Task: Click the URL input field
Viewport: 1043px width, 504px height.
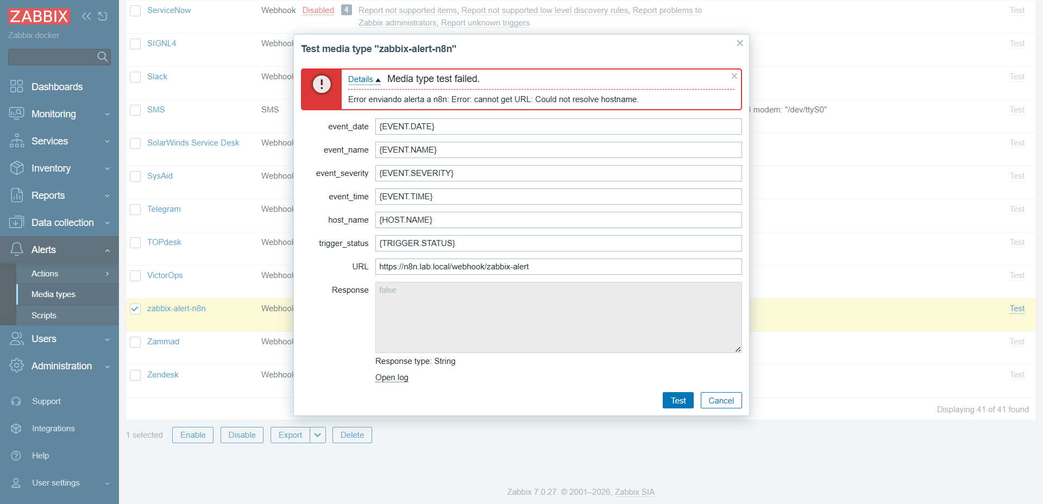Action: pyautogui.click(x=558, y=267)
